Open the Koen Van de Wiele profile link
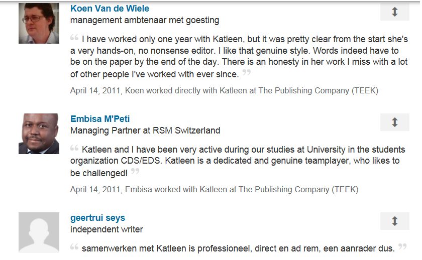The height and width of the screenshot is (260, 422). click(x=110, y=9)
